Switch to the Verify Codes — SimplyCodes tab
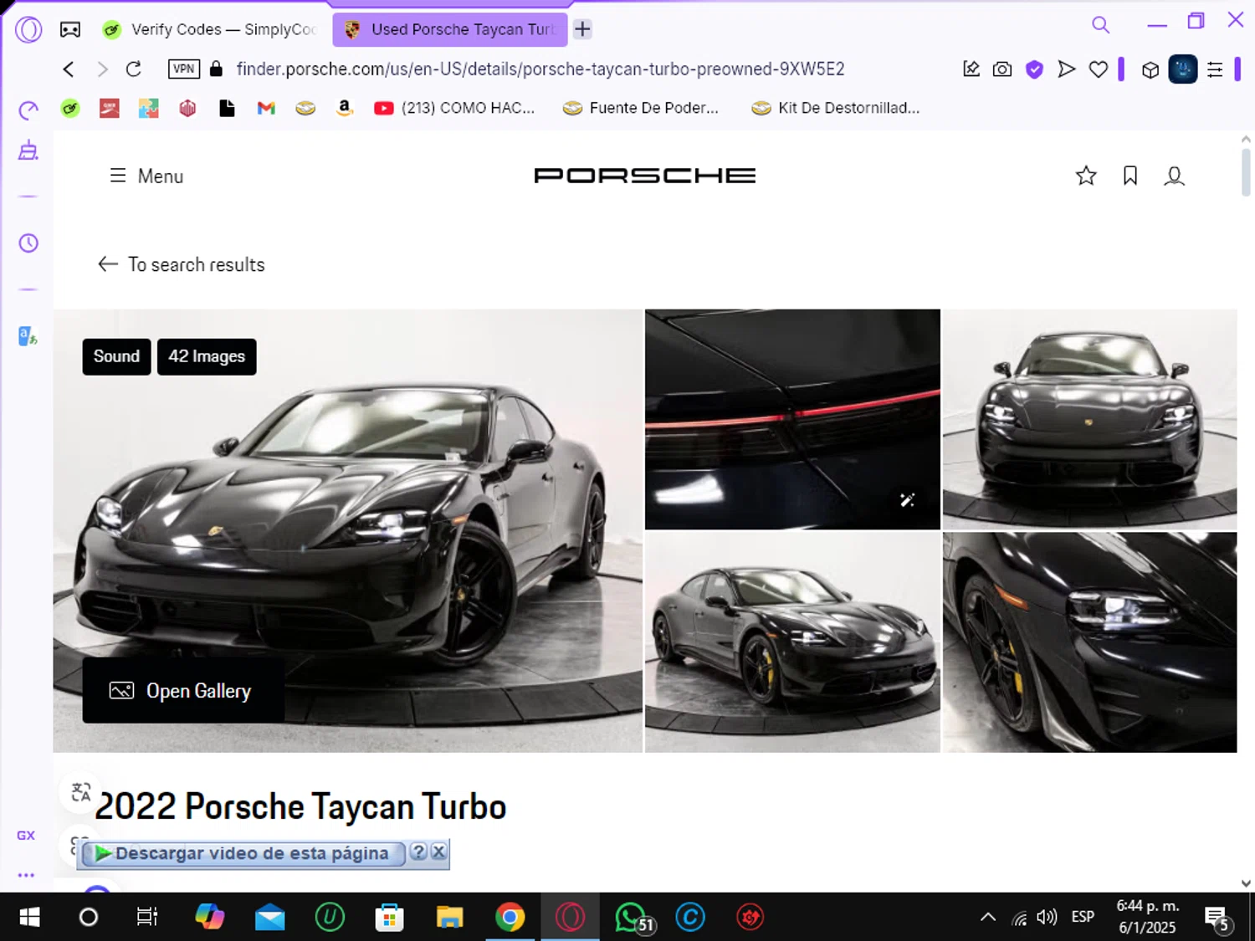 tap(209, 29)
